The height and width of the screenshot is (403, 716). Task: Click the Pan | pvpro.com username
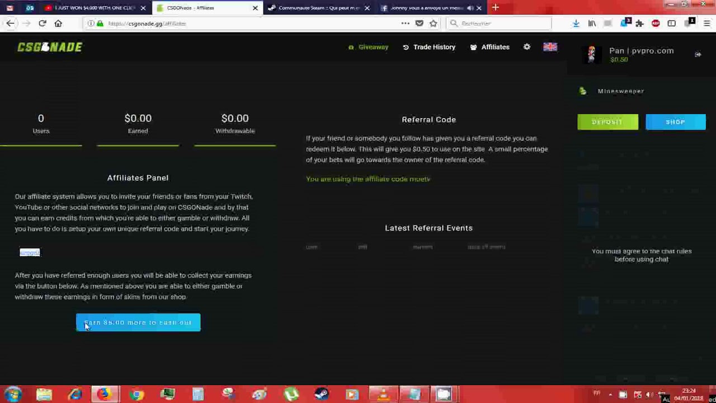642,50
